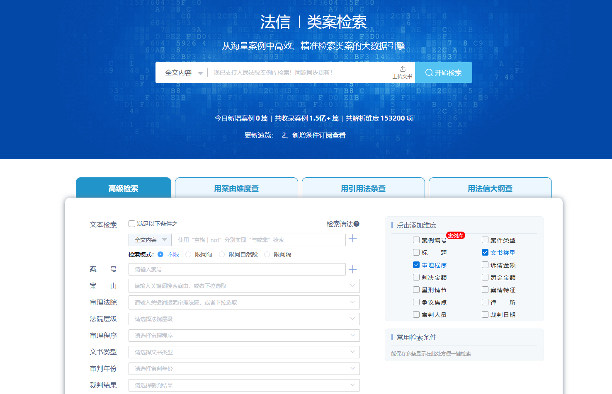Expand the 法院层级 dropdown

(x=244, y=319)
